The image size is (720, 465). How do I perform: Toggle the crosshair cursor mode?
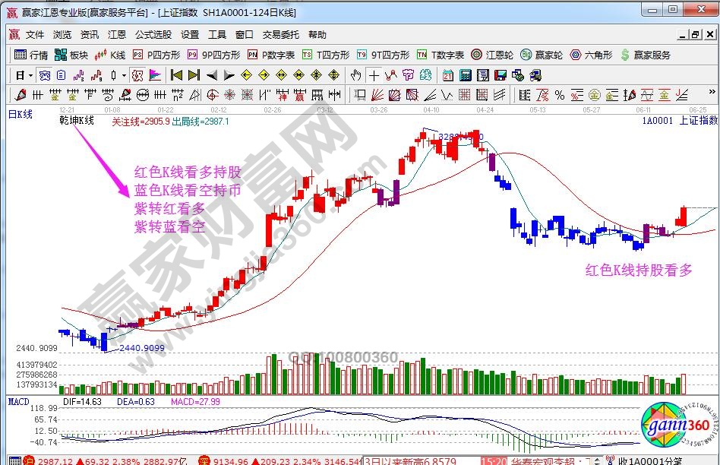click(374, 75)
